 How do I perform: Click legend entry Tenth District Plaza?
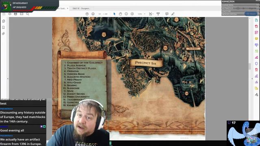[80, 68]
